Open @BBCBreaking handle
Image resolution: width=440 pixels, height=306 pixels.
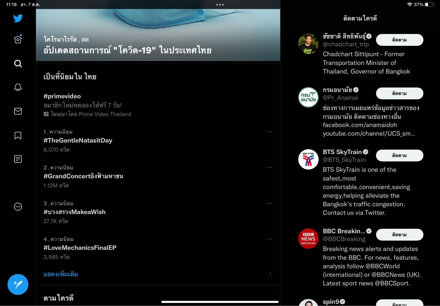pos(344,239)
